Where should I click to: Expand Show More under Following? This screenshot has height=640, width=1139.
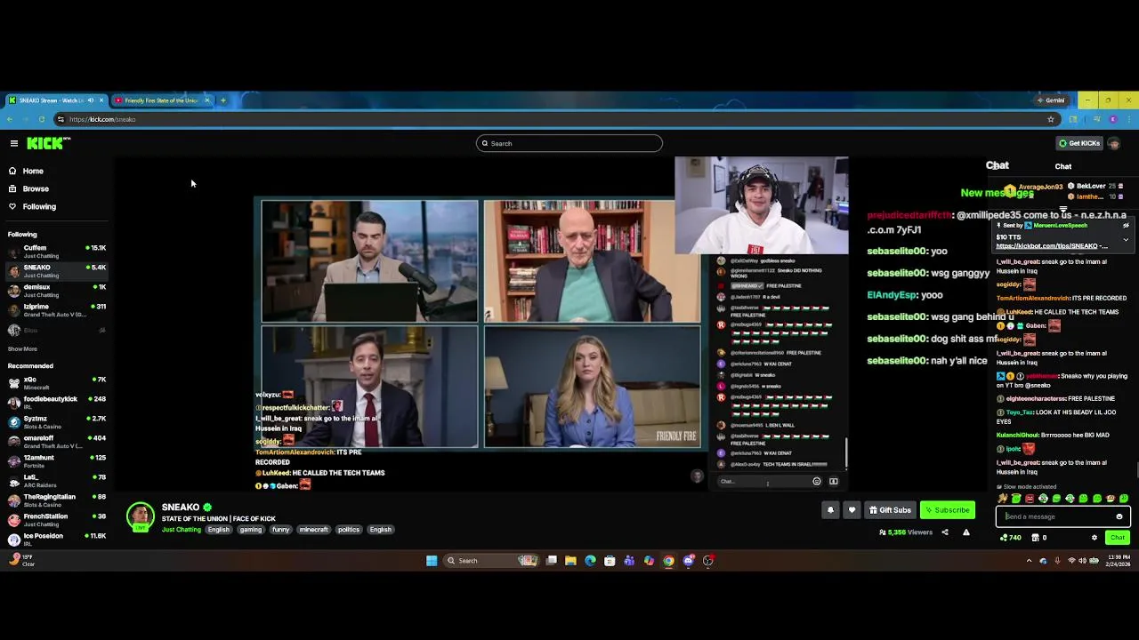tap(22, 349)
